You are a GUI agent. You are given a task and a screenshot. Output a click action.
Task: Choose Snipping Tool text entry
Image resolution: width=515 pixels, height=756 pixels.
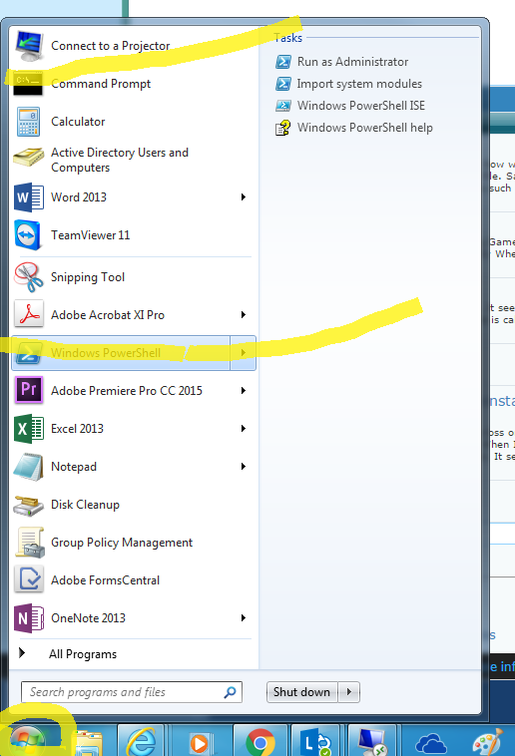point(88,277)
